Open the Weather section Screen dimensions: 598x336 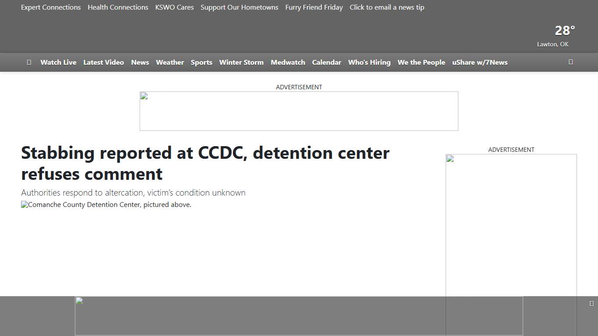(x=170, y=62)
